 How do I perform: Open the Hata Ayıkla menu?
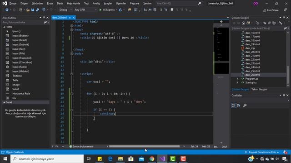(73, 3)
